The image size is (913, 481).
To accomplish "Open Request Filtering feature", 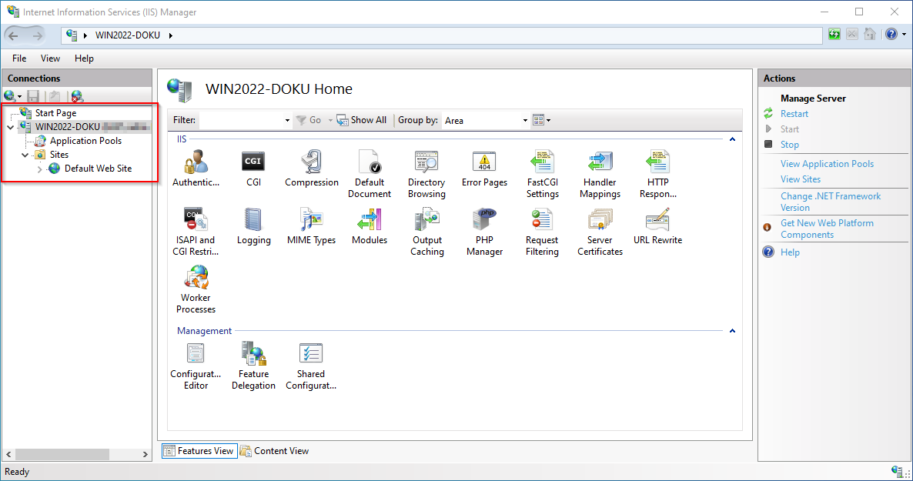I will click(x=542, y=232).
